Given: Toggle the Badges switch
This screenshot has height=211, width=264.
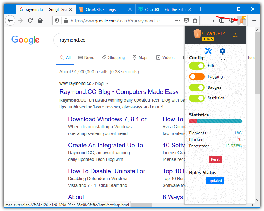Looking at the screenshot, I should [197, 87].
